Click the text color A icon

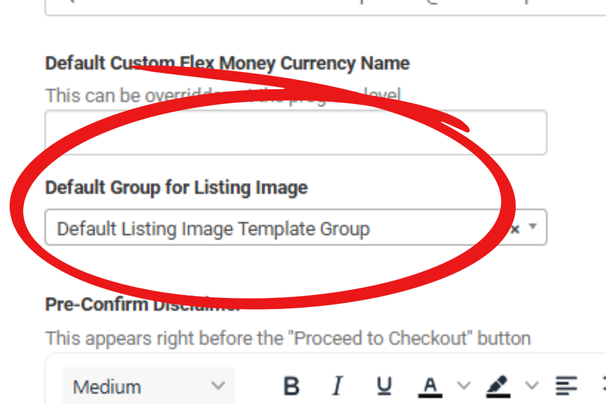[x=430, y=387]
